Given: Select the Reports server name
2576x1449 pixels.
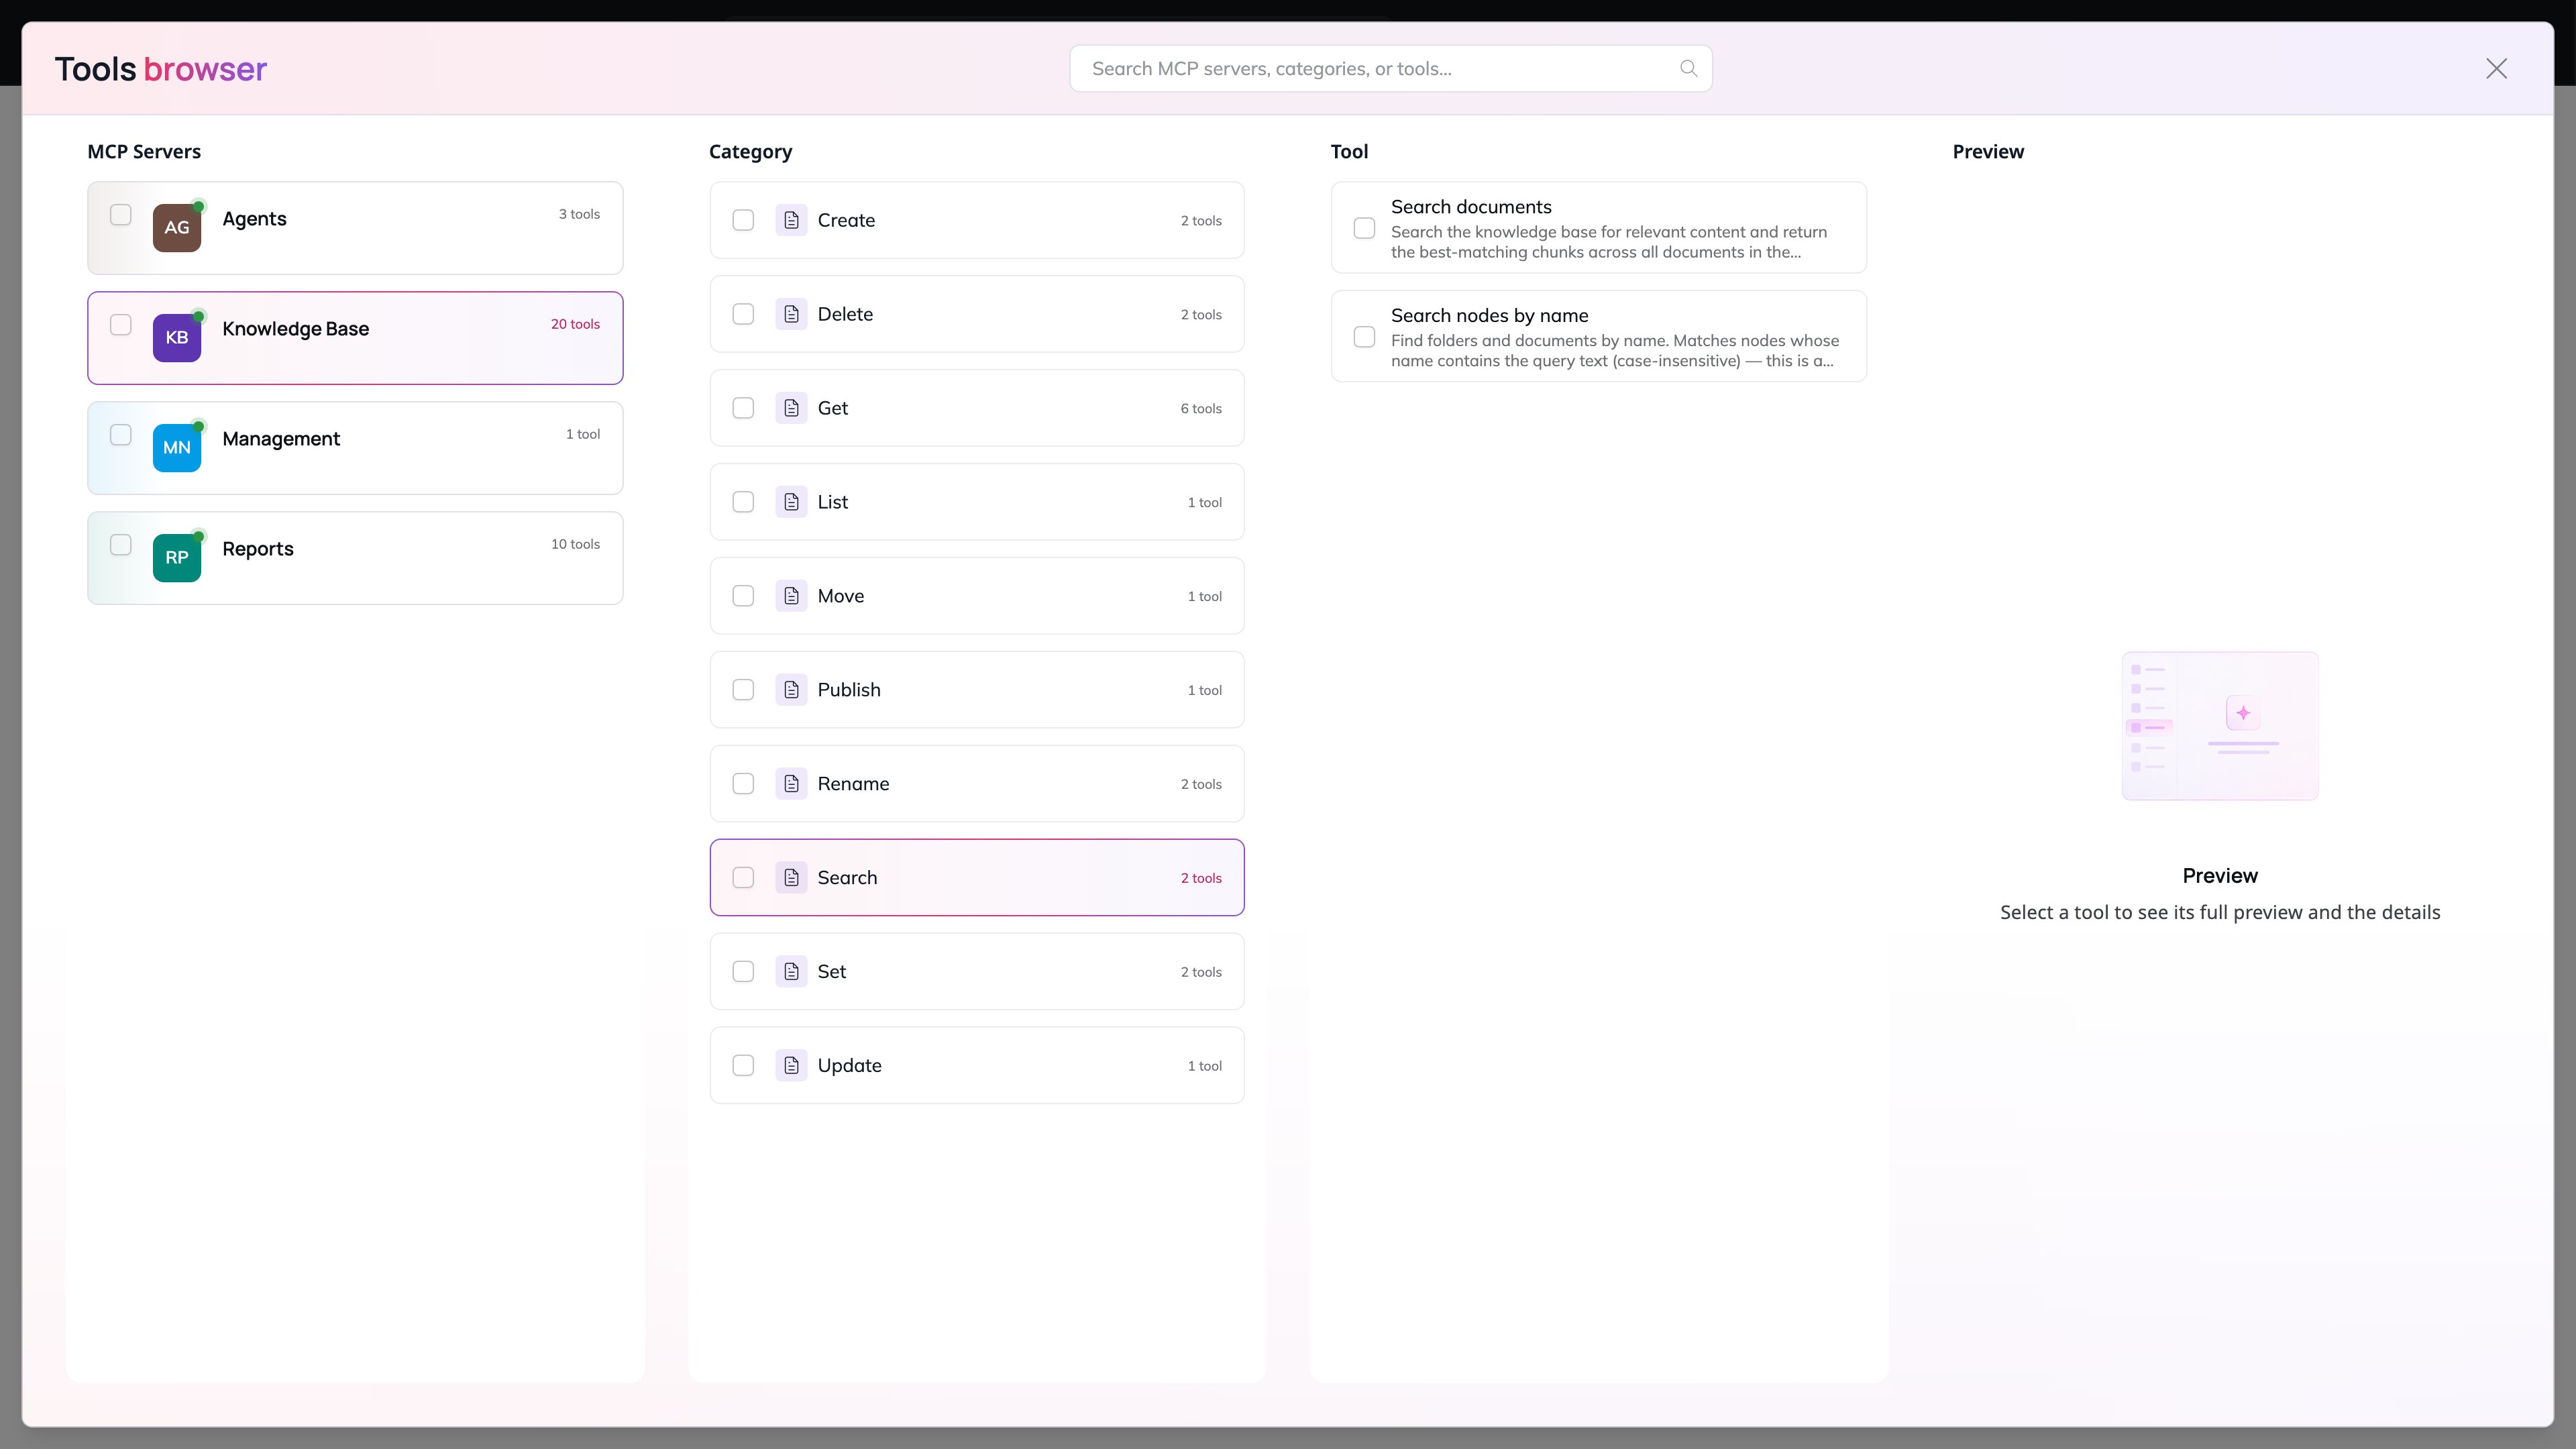Looking at the screenshot, I should tap(258, 549).
